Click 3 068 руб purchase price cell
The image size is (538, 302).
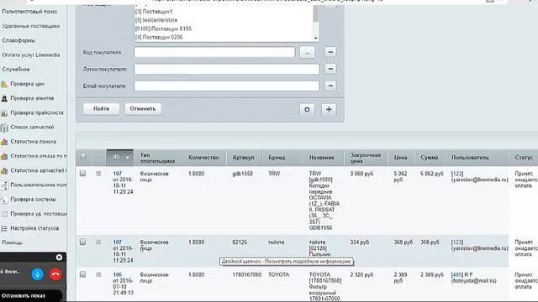pyautogui.click(x=361, y=174)
